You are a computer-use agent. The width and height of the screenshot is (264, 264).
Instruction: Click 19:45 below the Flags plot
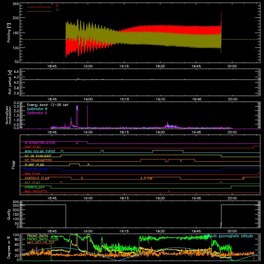point(196,198)
